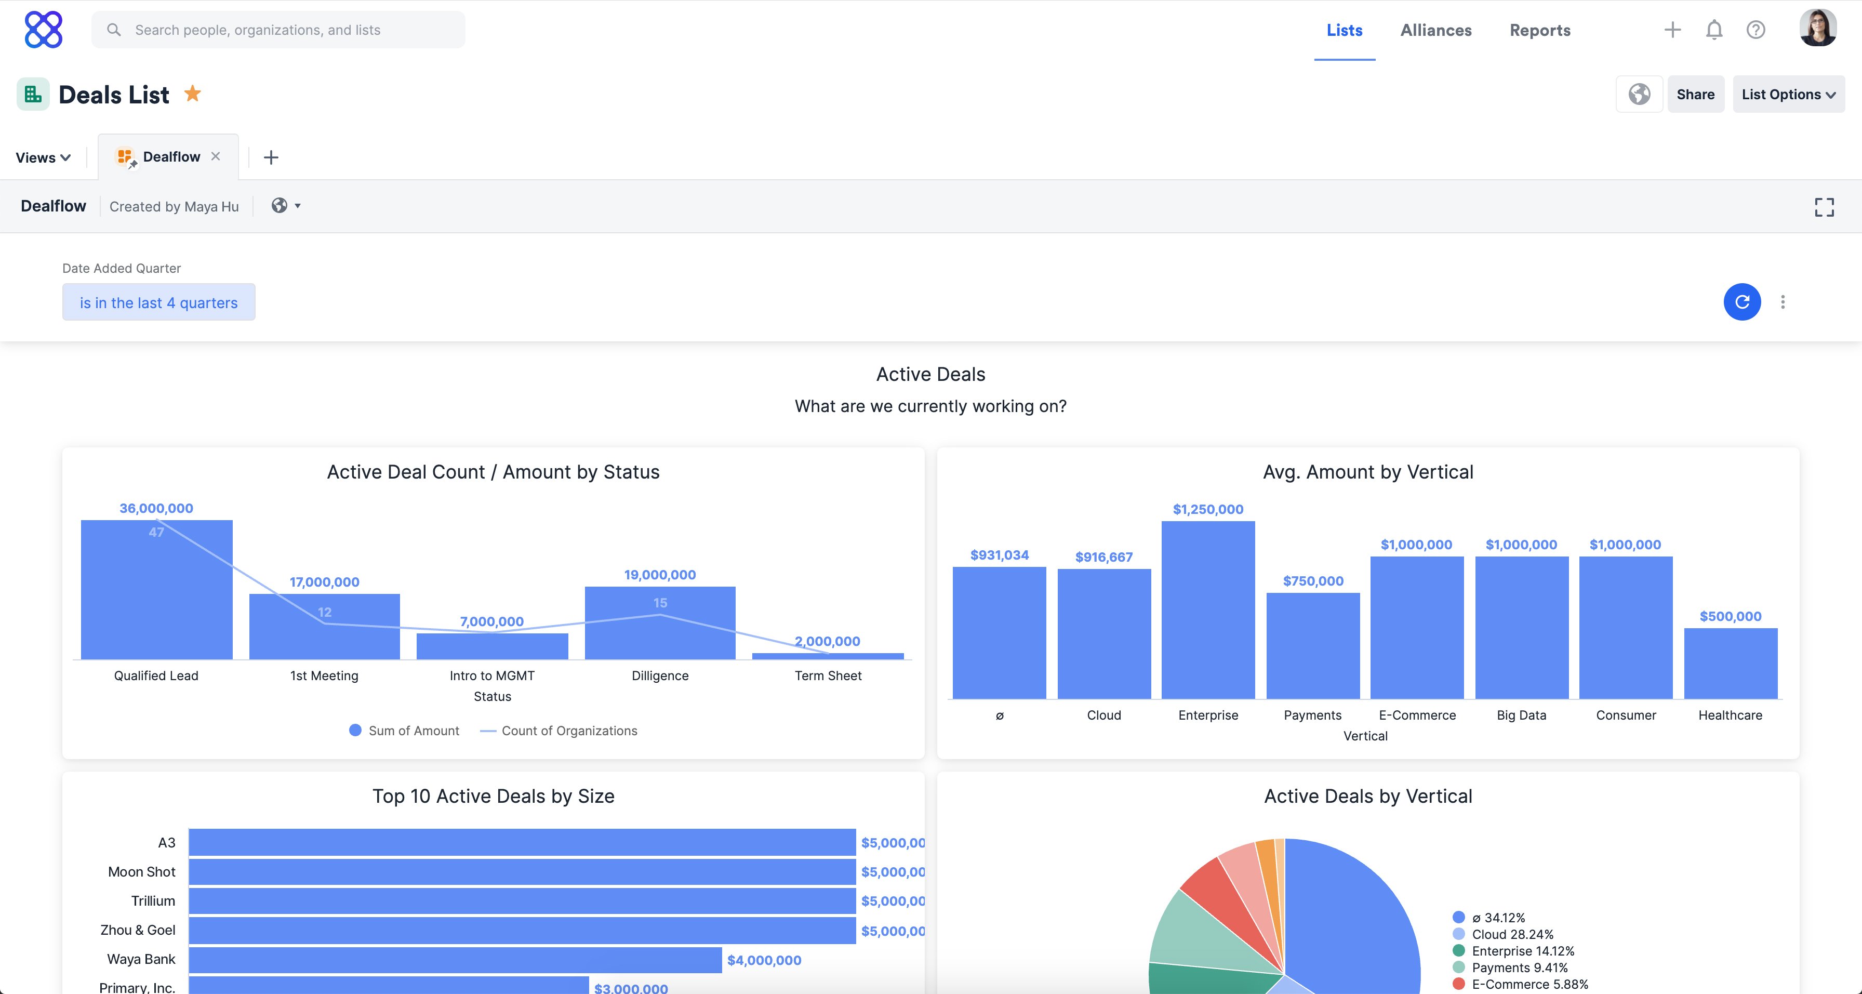Viewport: 1862px width, 994px height.
Task: Edit the filter is in the last 4 quarters
Action: pos(158,302)
